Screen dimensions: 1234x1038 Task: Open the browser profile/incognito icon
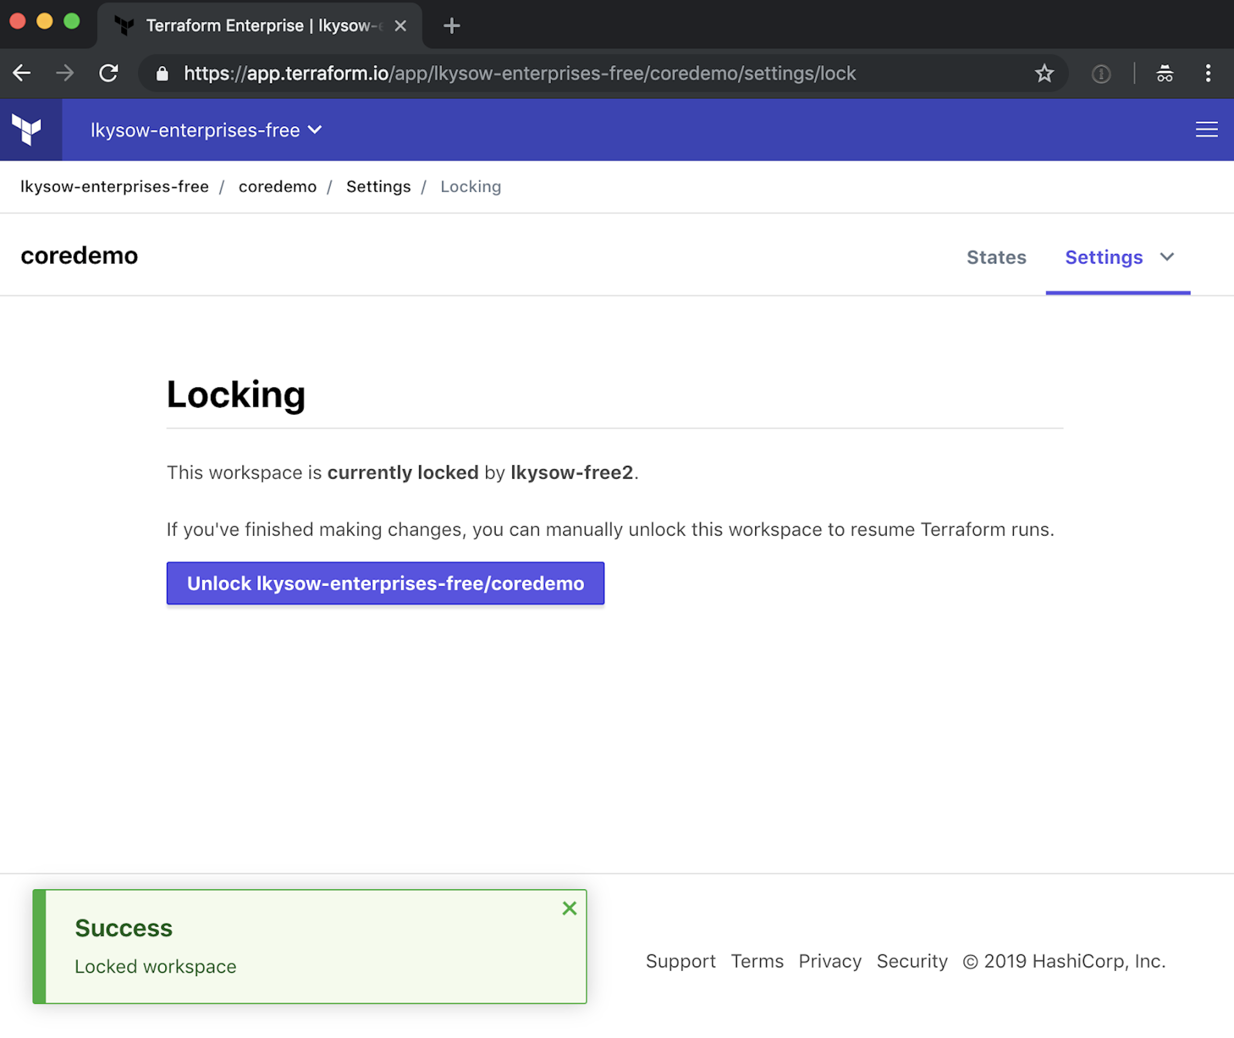[x=1164, y=73]
